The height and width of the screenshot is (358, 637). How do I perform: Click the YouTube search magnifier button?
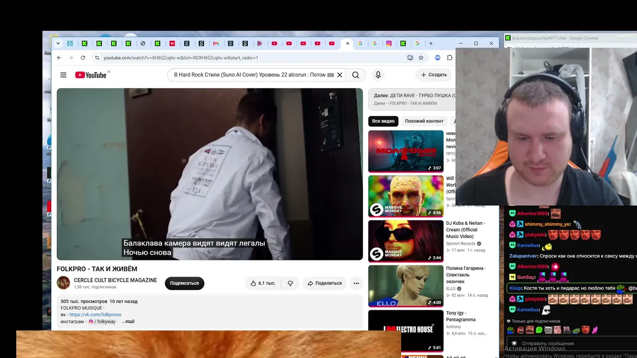point(355,75)
